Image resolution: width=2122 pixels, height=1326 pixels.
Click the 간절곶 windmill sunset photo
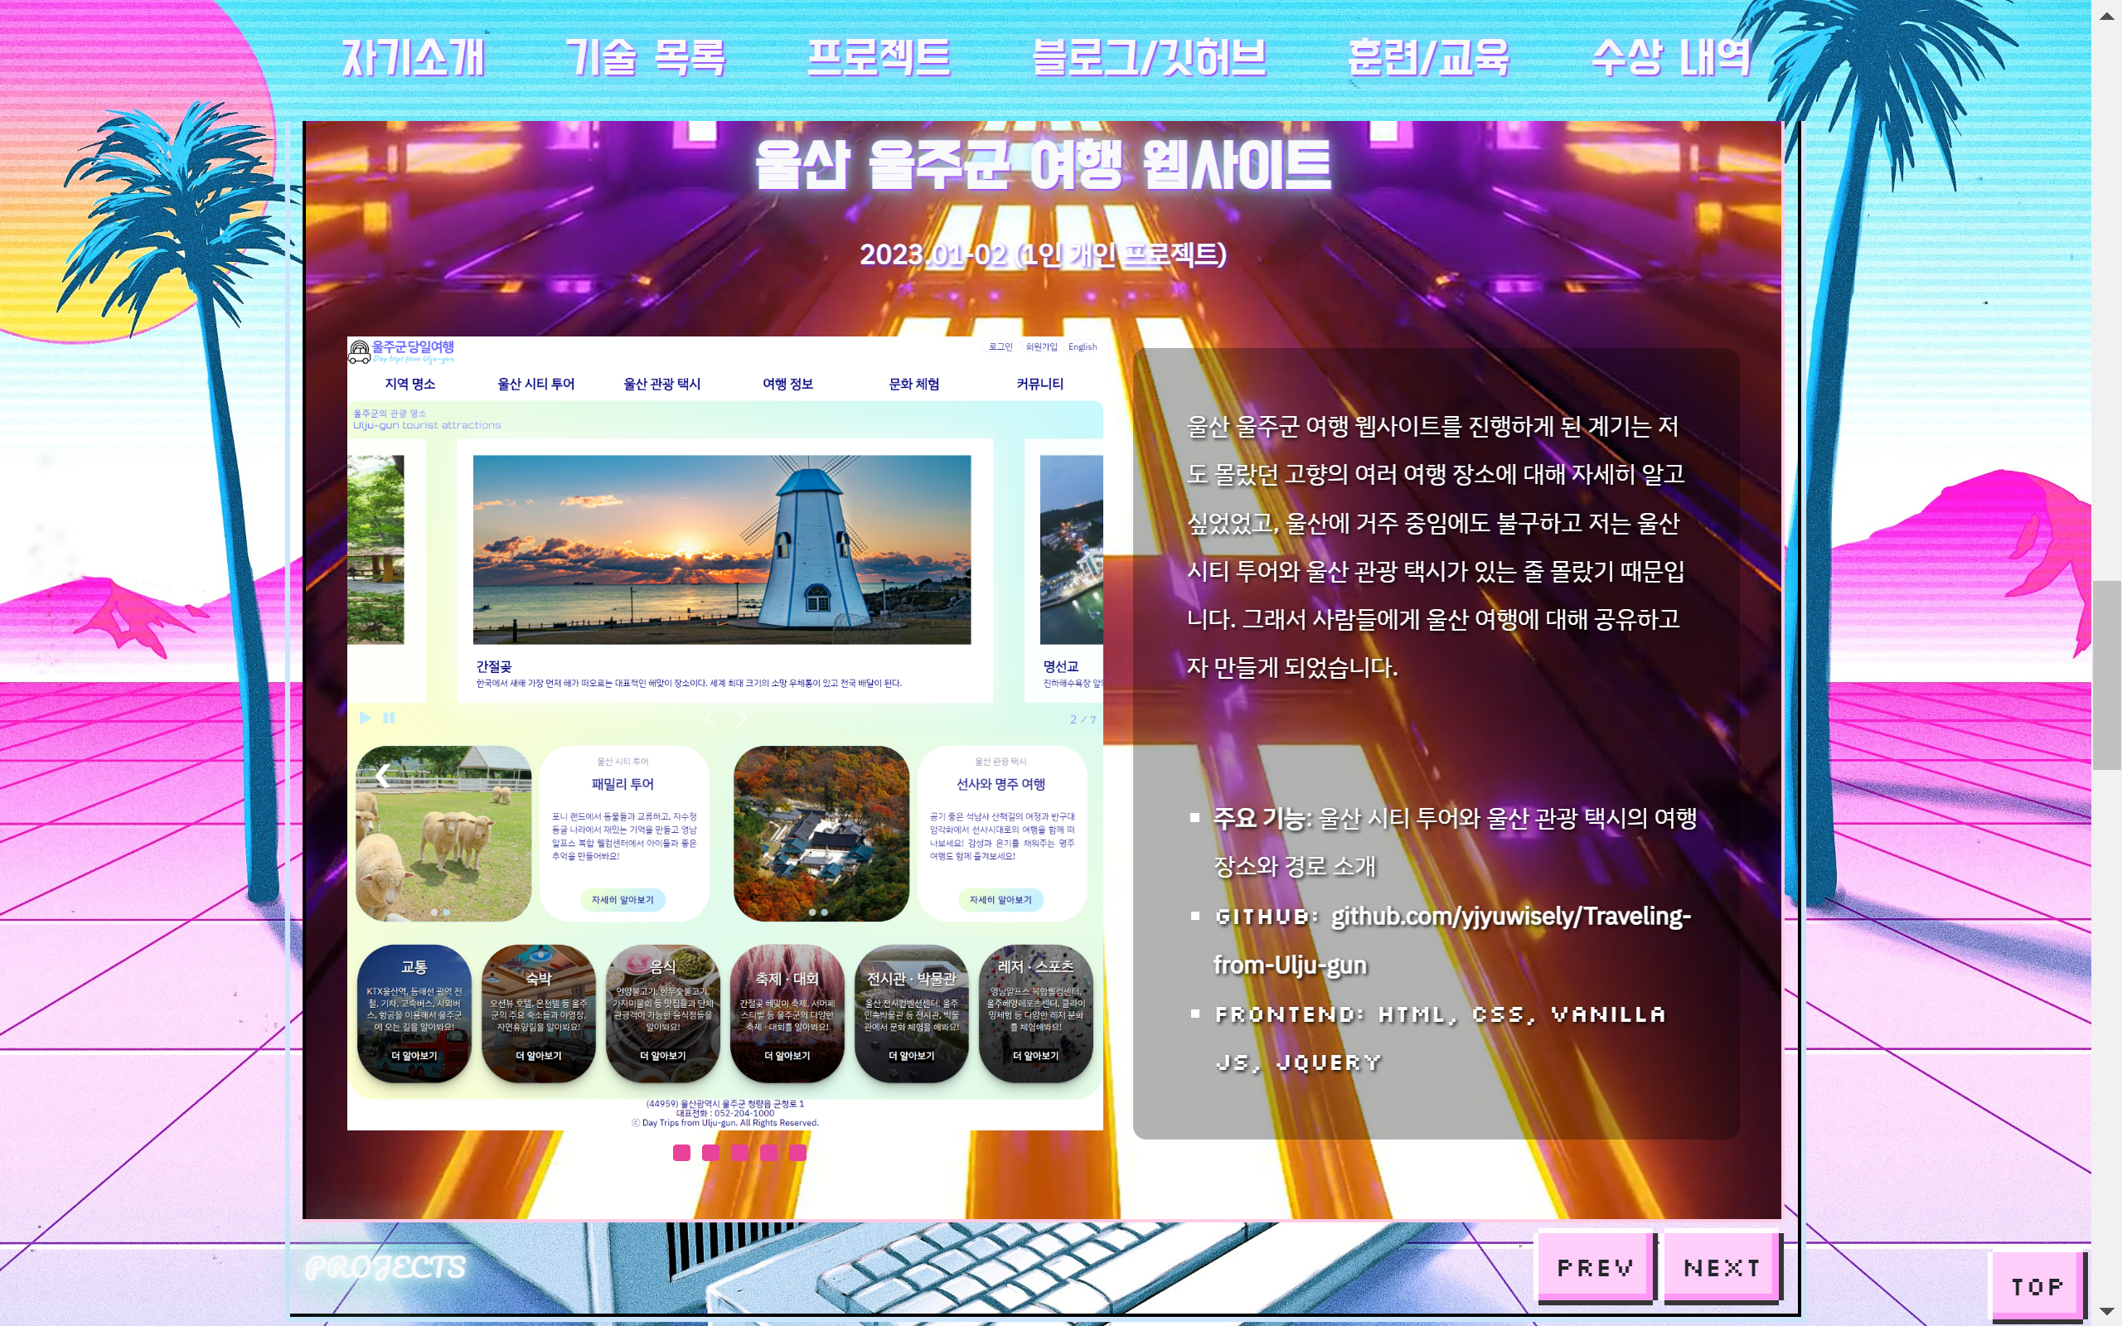pos(721,549)
